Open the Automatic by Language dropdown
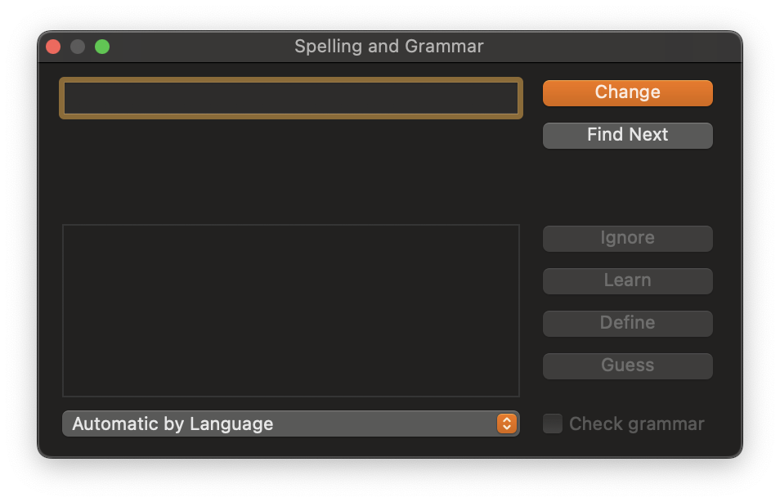The width and height of the screenshot is (780, 502). (x=290, y=424)
